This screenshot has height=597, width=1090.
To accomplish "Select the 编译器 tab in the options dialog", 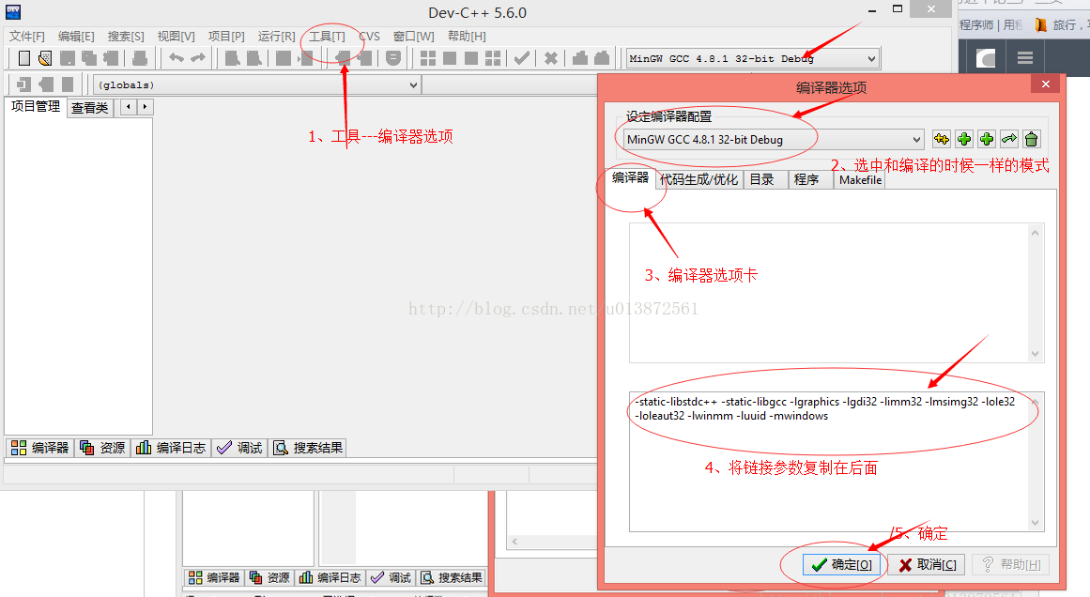I will click(630, 178).
